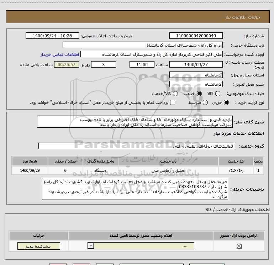Click the شرح کلی نیاز description box
The width and height of the screenshot is (274, 265).
135,122
